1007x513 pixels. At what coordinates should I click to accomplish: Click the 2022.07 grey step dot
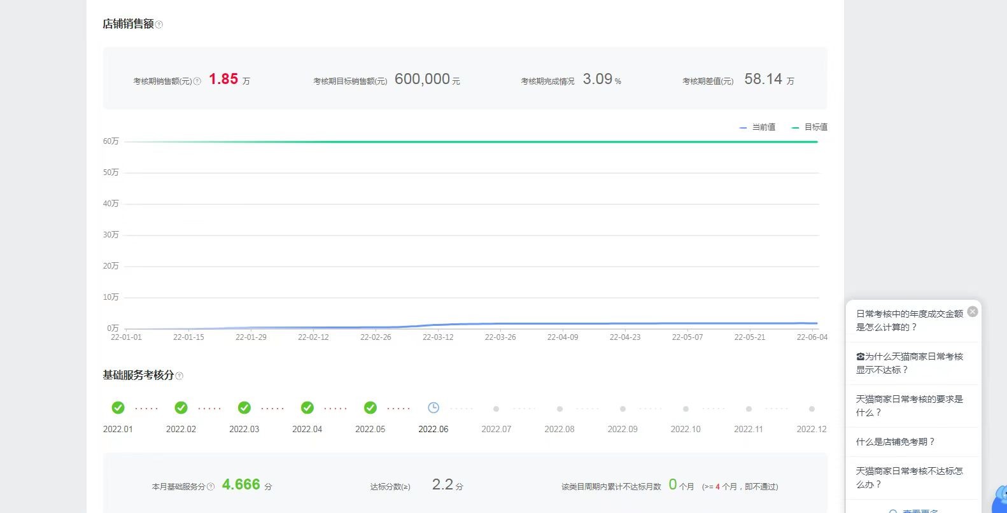pos(496,409)
